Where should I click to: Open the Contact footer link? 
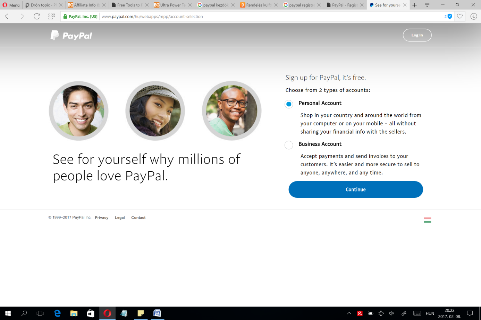click(138, 217)
